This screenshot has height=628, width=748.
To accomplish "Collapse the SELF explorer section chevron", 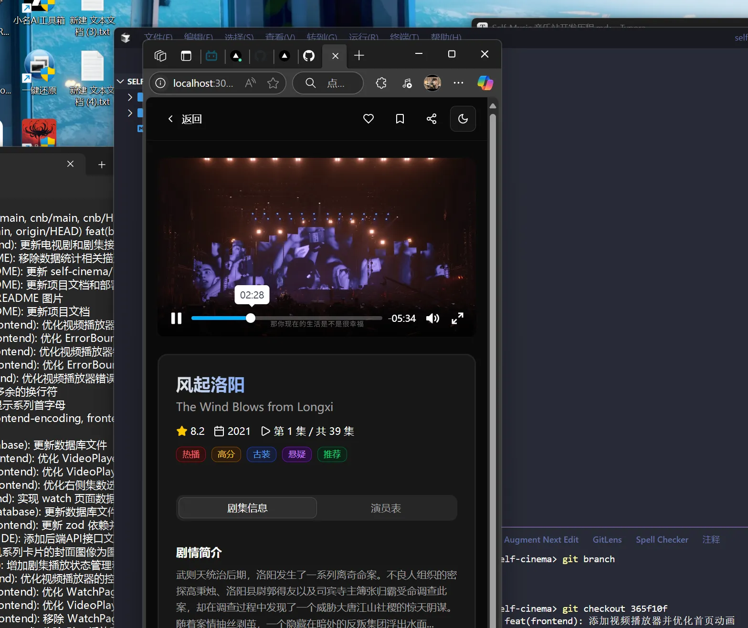I will [121, 82].
